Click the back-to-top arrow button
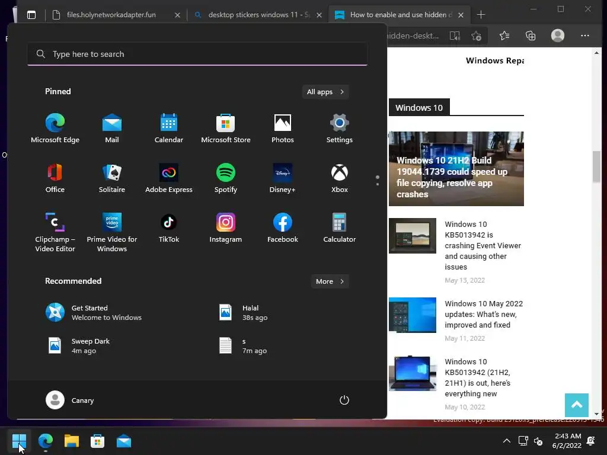This screenshot has height=455, width=607. (x=576, y=405)
